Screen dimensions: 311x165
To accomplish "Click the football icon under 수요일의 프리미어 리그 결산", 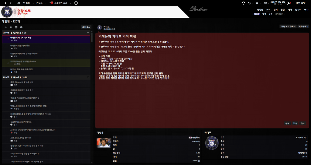I will (x=12, y=93).
